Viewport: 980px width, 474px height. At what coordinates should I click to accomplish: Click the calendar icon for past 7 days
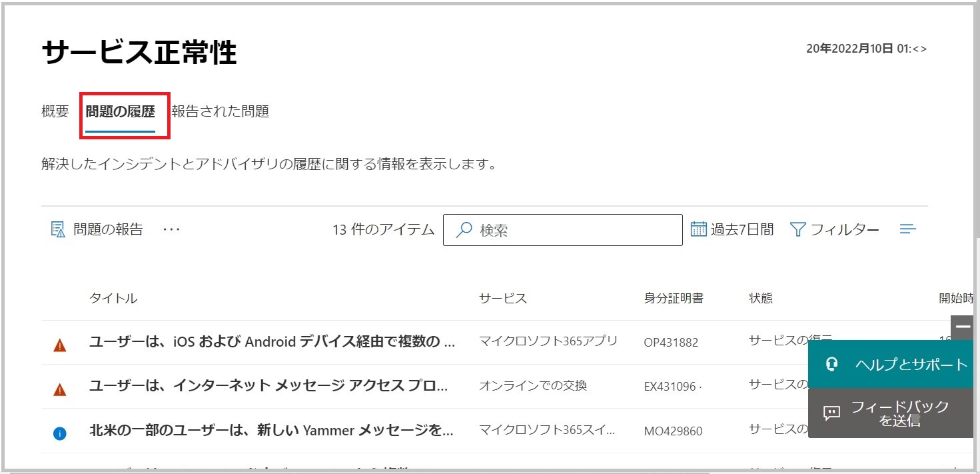(x=698, y=229)
